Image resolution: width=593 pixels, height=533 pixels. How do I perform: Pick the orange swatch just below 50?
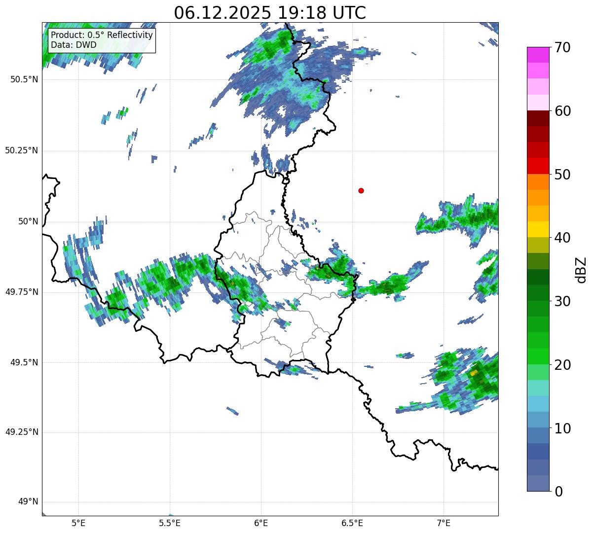(x=538, y=182)
